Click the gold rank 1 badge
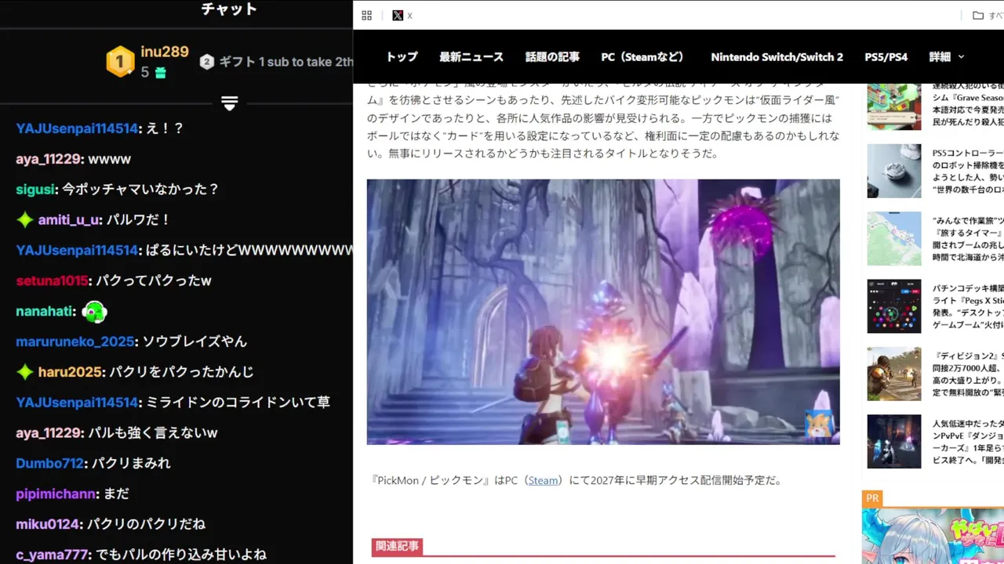 (120, 62)
